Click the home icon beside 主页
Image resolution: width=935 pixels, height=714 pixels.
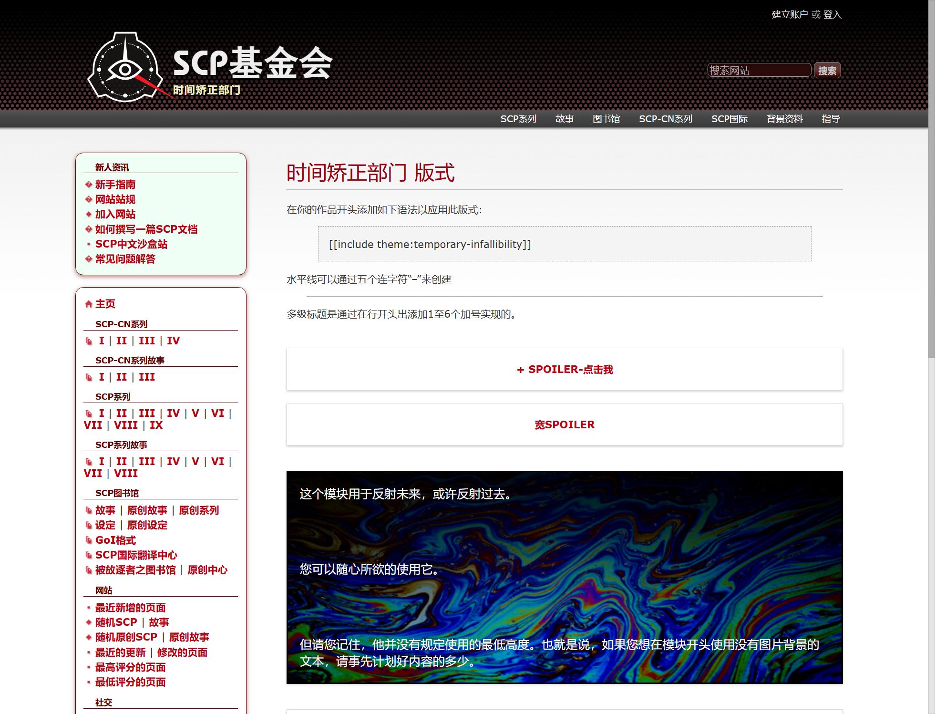tap(89, 304)
